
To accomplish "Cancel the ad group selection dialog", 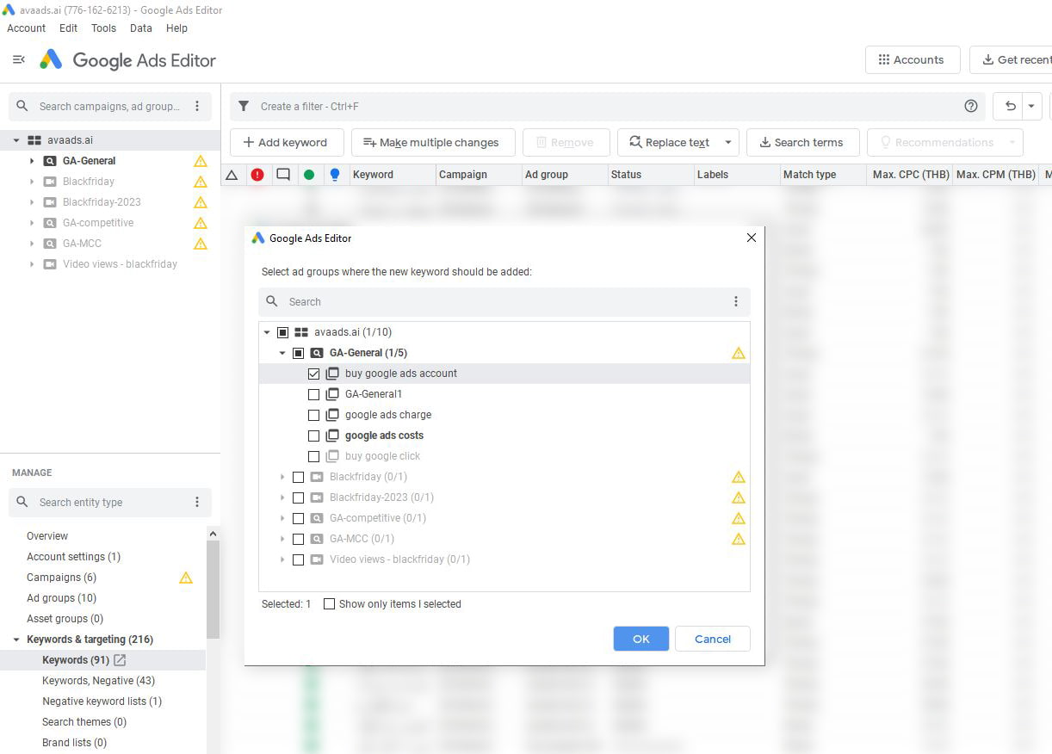I will click(713, 639).
